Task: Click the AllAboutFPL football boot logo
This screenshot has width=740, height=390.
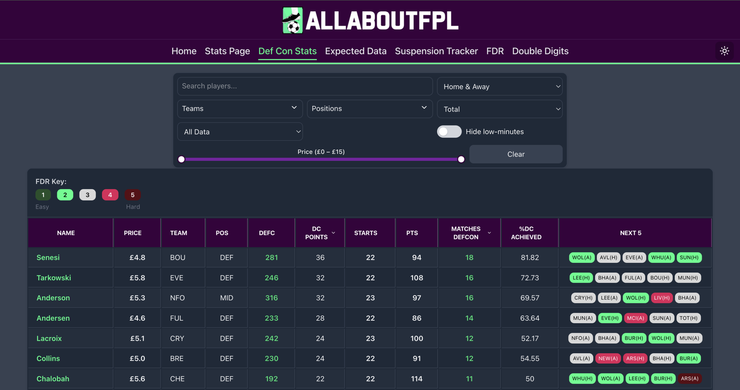Action: (293, 20)
